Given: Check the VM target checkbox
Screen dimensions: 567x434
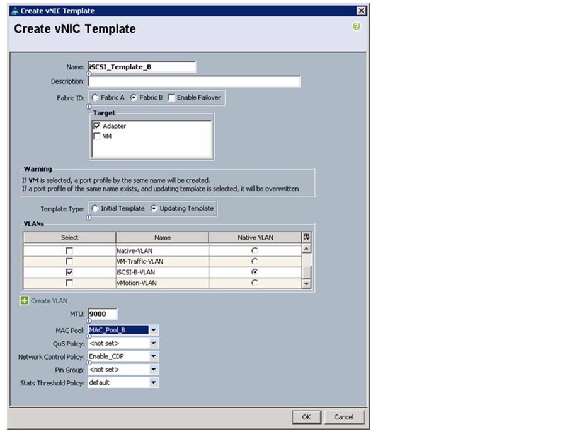Looking at the screenshot, I should 97,136.
